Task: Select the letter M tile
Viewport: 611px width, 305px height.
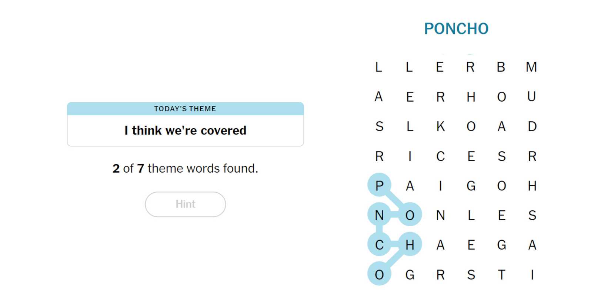Action: [531, 67]
